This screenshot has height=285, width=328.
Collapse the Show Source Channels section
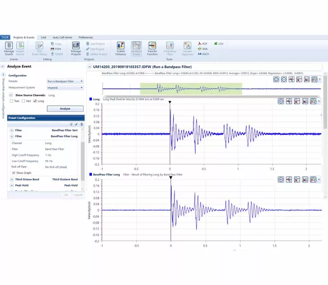pos(11,95)
